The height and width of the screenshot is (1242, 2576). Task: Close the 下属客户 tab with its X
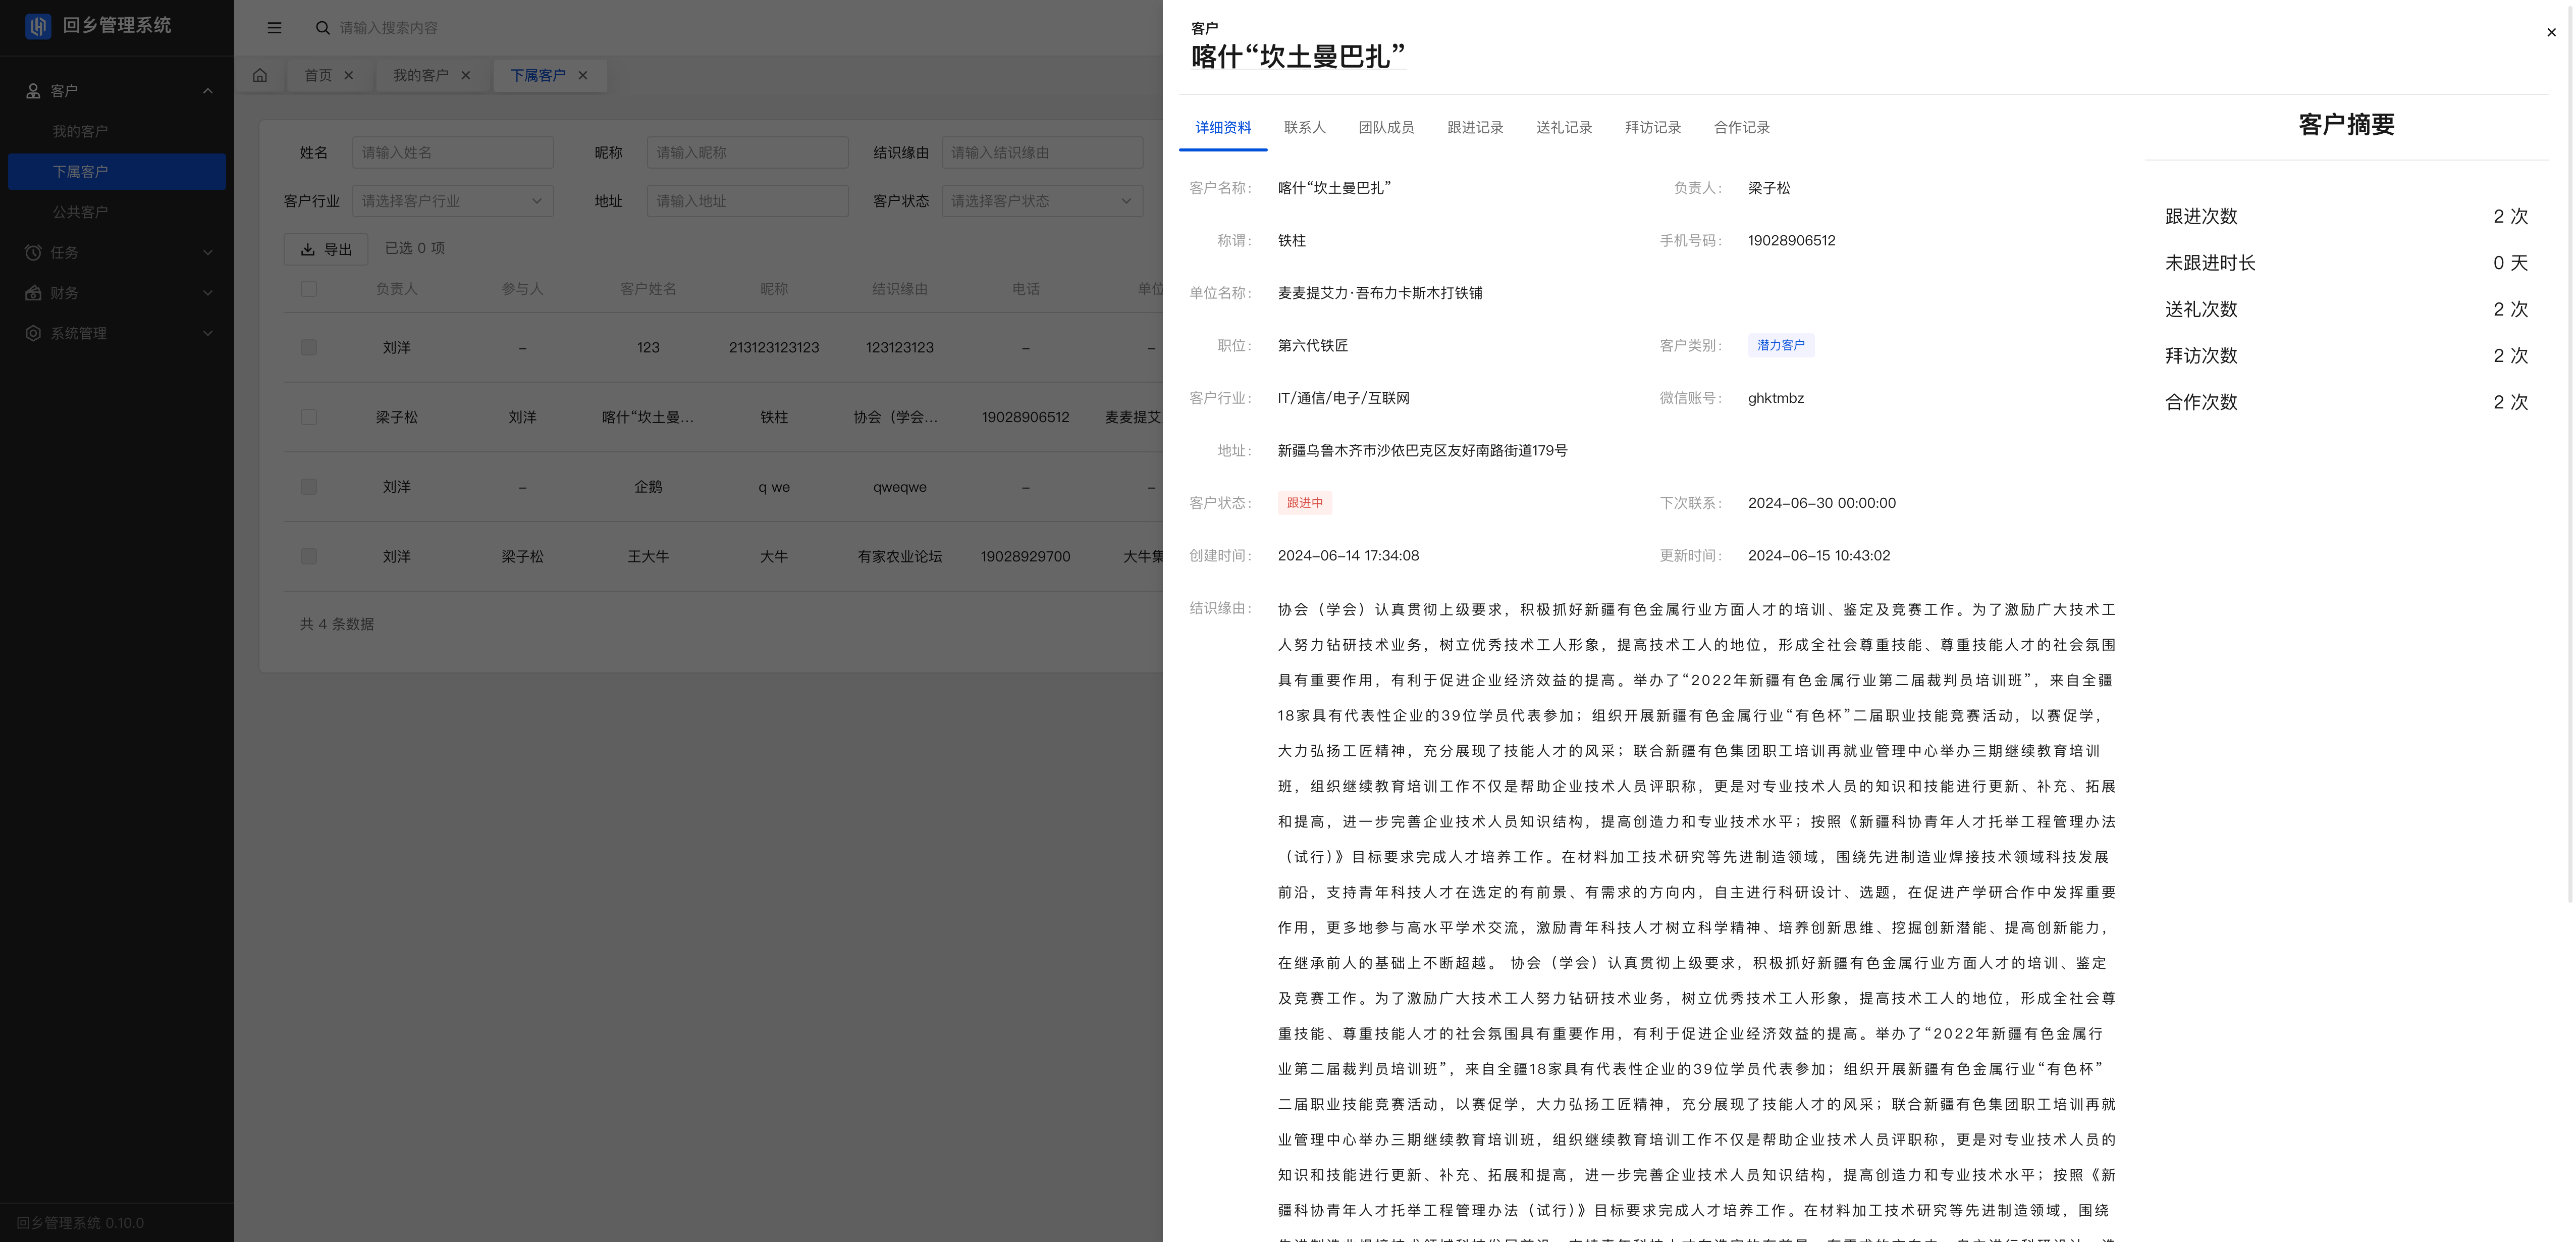[x=583, y=75]
